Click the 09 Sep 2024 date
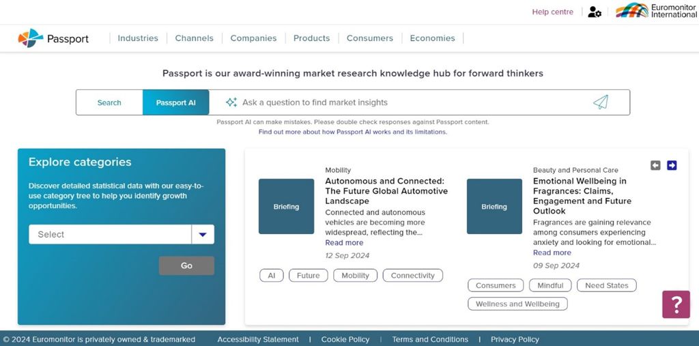Image resolution: width=699 pixels, height=346 pixels. 556,265
